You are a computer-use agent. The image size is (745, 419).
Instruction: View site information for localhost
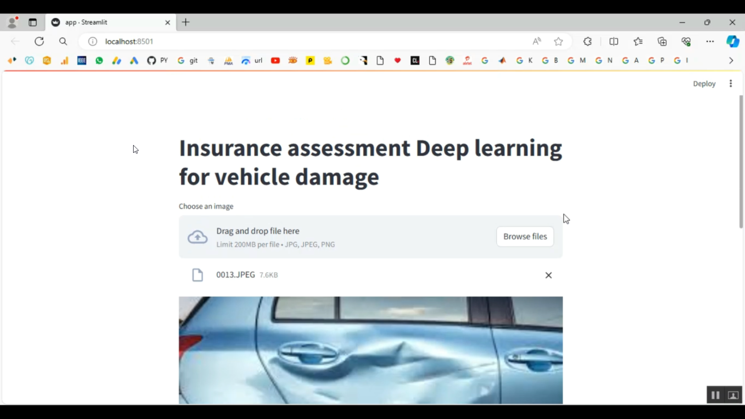tap(92, 41)
